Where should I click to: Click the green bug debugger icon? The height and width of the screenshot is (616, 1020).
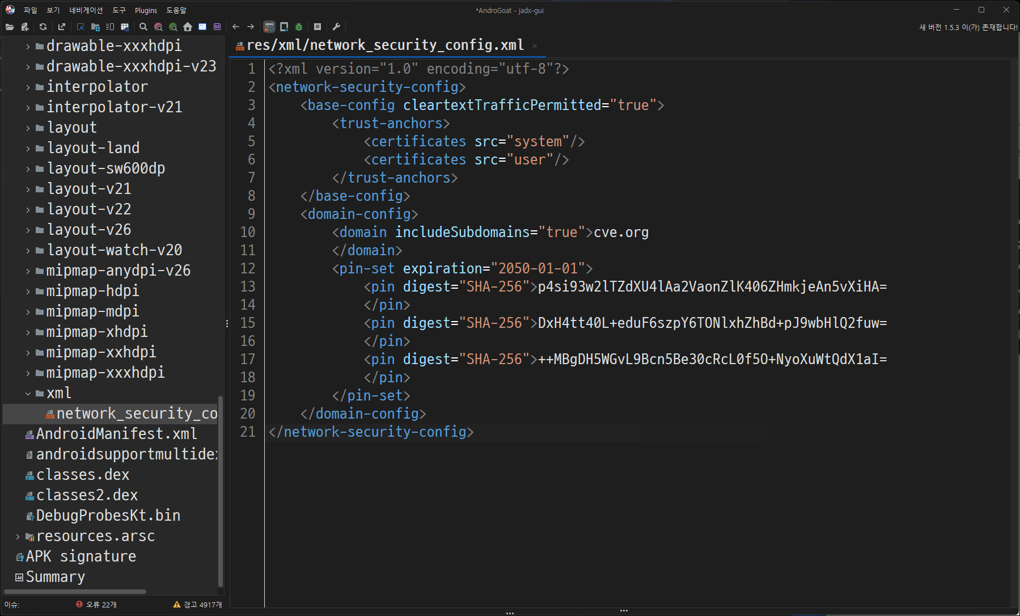[299, 27]
